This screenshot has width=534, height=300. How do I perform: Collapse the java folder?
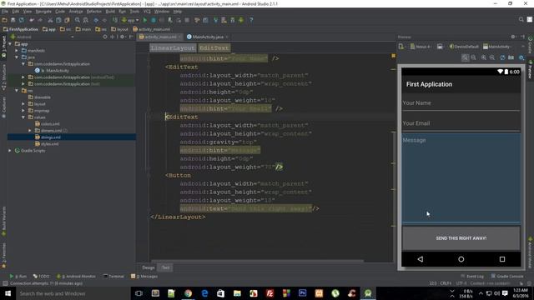pyautogui.click(x=17, y=57)
